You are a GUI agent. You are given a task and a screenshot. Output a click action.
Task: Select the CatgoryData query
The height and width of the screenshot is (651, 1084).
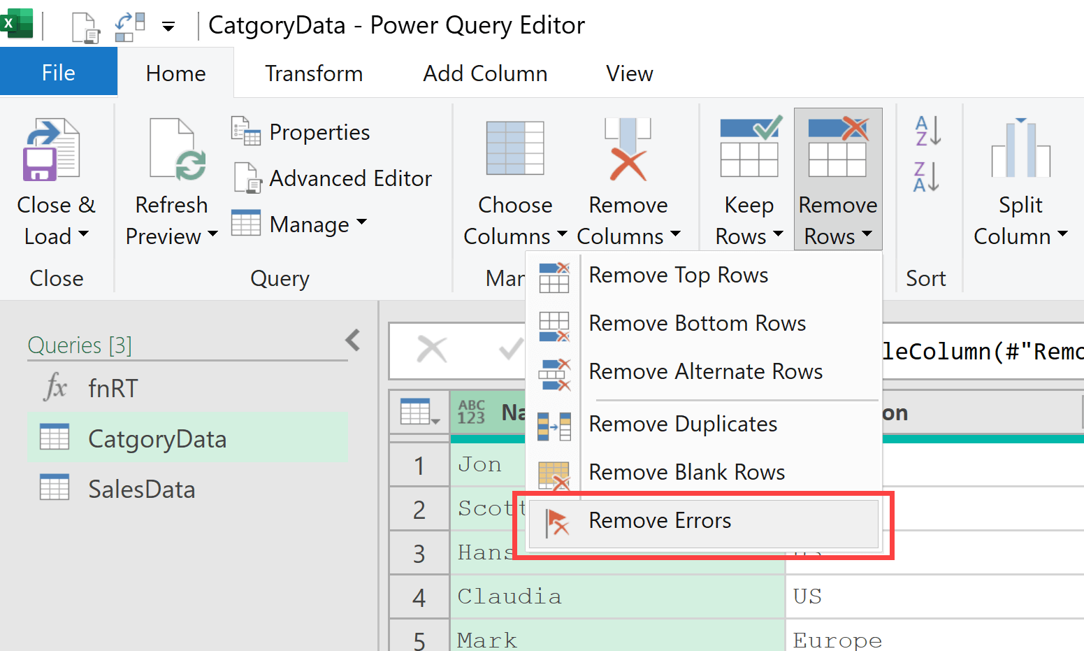[x=187, y=438]
